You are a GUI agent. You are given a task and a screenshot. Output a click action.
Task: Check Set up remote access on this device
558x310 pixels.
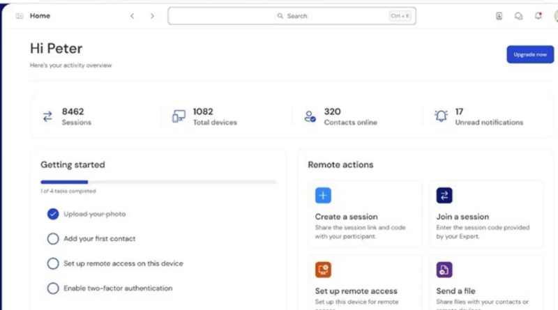(x=53, y=263)
